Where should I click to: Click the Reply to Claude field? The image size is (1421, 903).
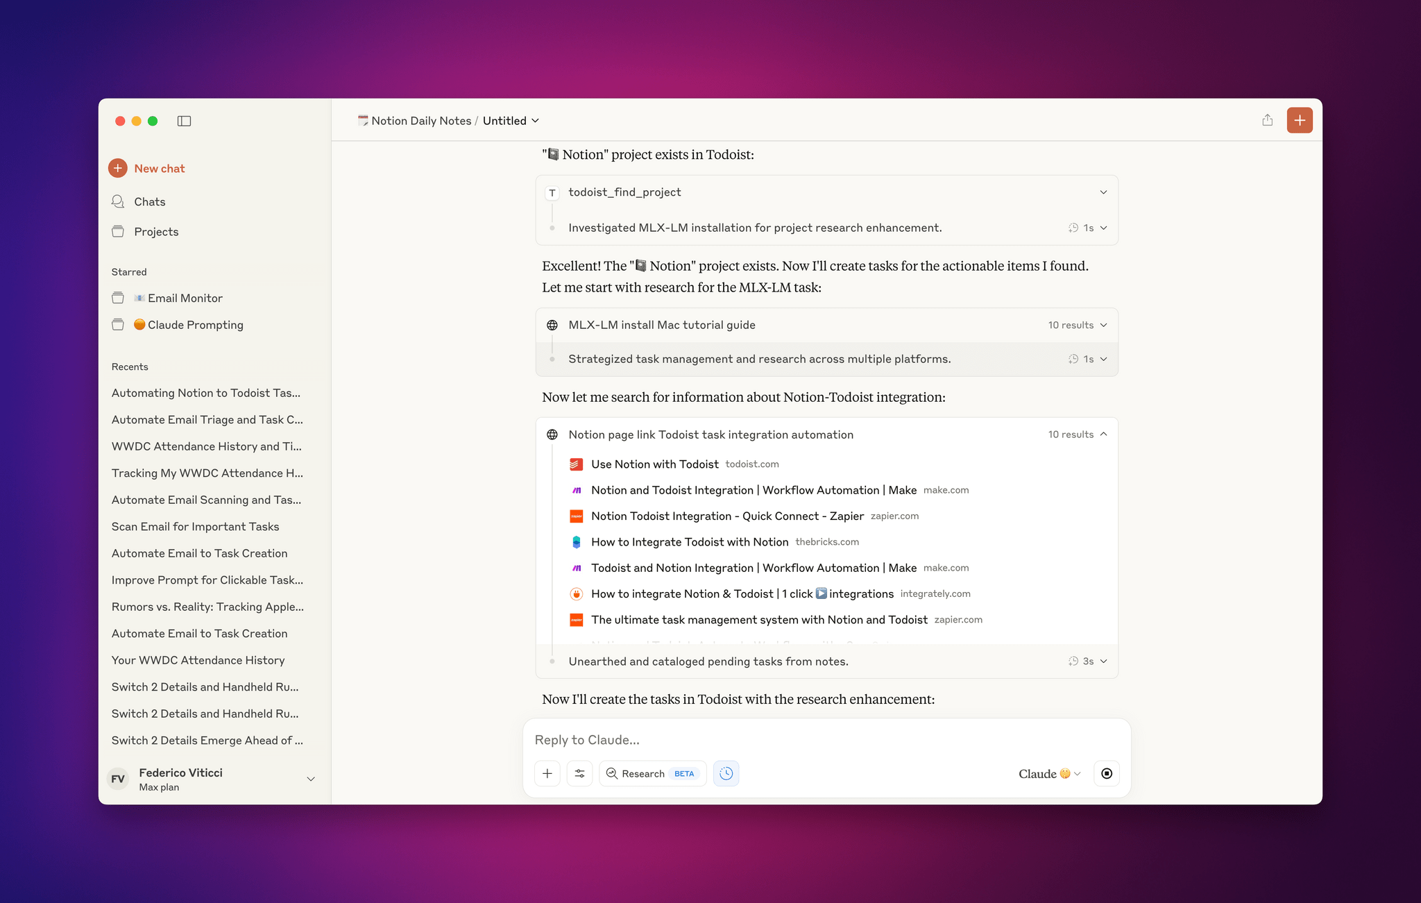[826, 740]
